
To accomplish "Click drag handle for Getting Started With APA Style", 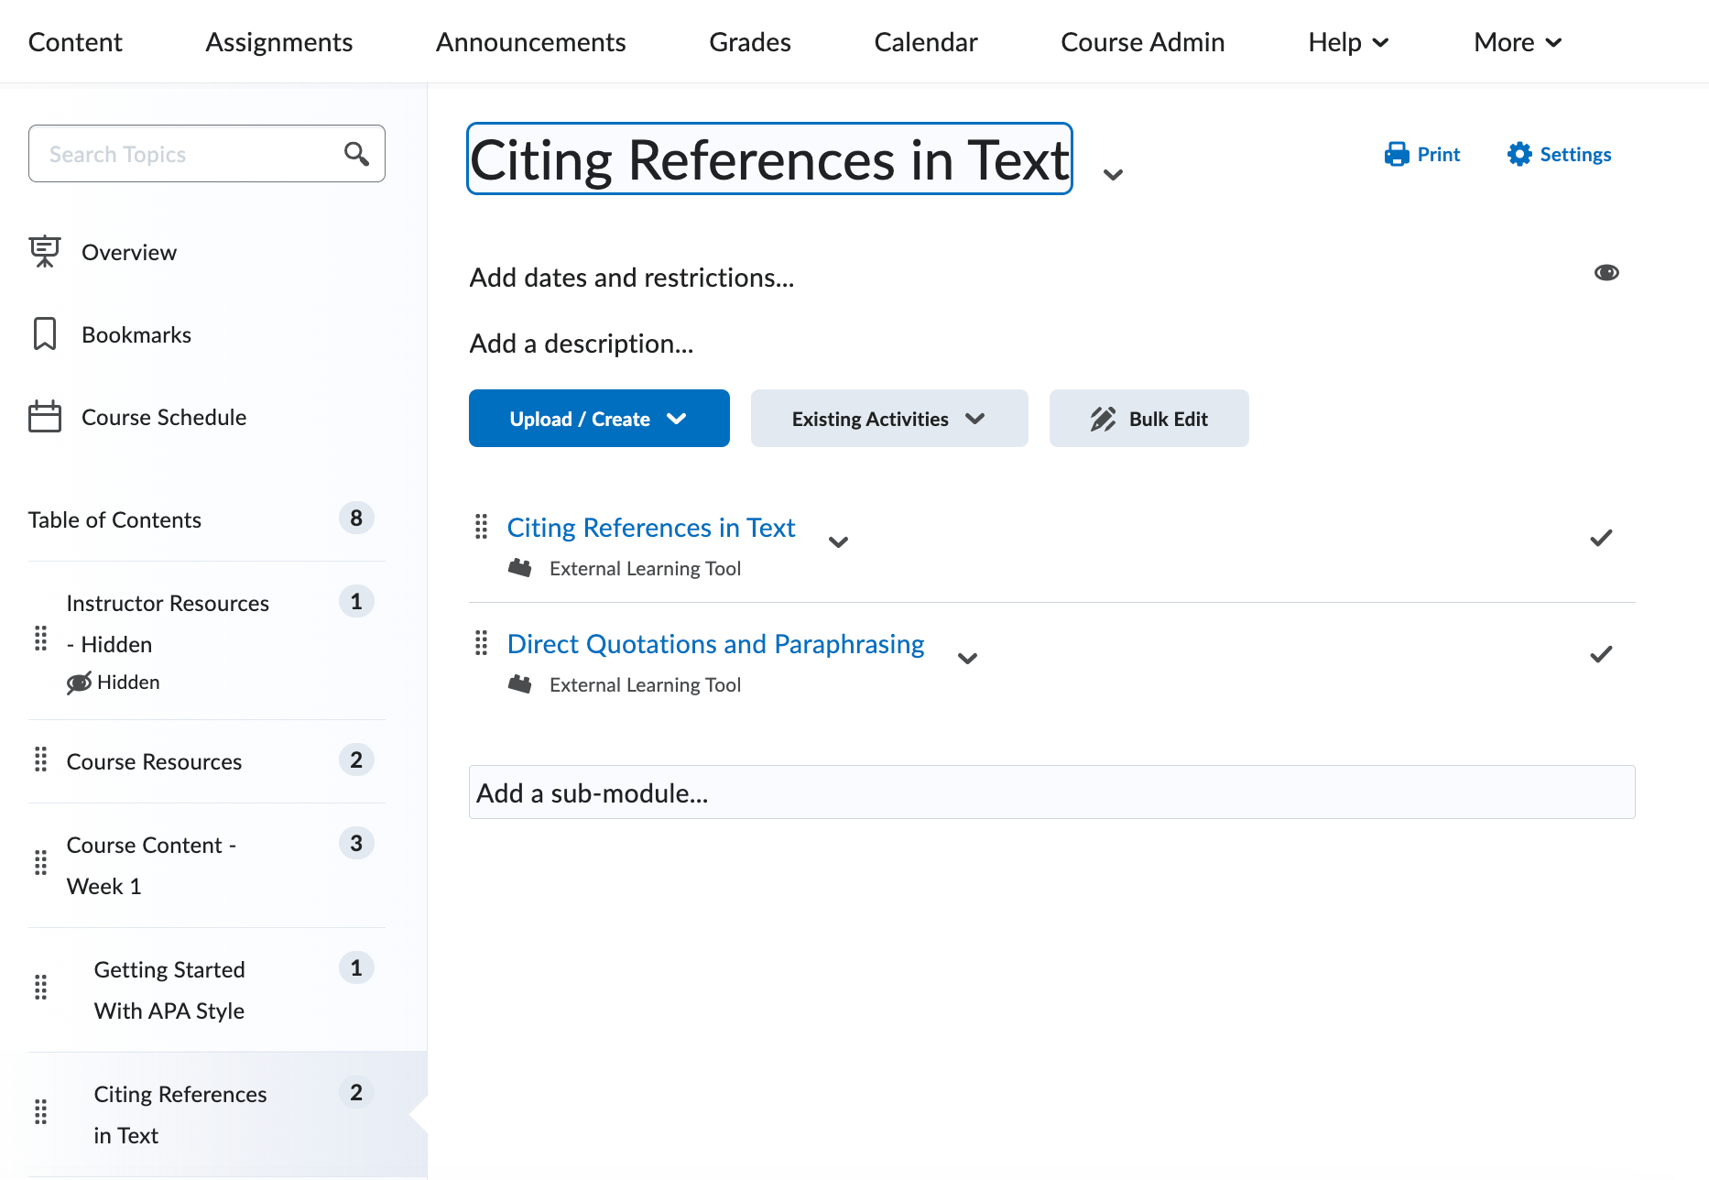I will [x=40, y=988].
